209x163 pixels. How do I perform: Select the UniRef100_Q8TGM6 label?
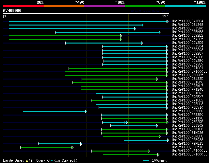(187, 82)
